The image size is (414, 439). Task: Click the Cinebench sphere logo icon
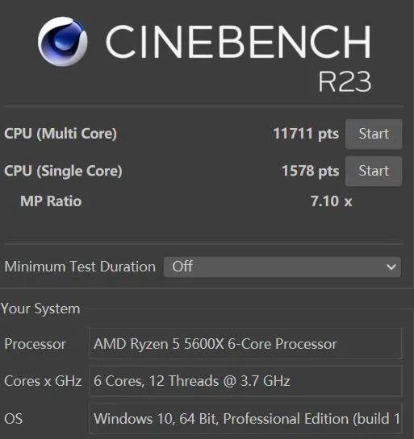[x=63, y=41]
